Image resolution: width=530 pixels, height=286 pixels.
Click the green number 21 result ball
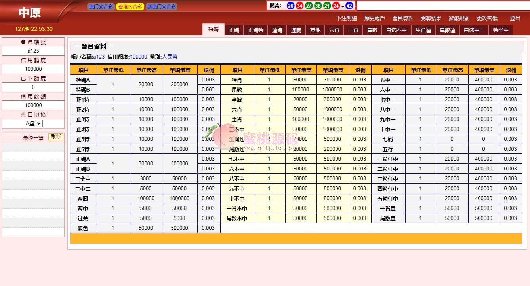click(x=327, y=6)
